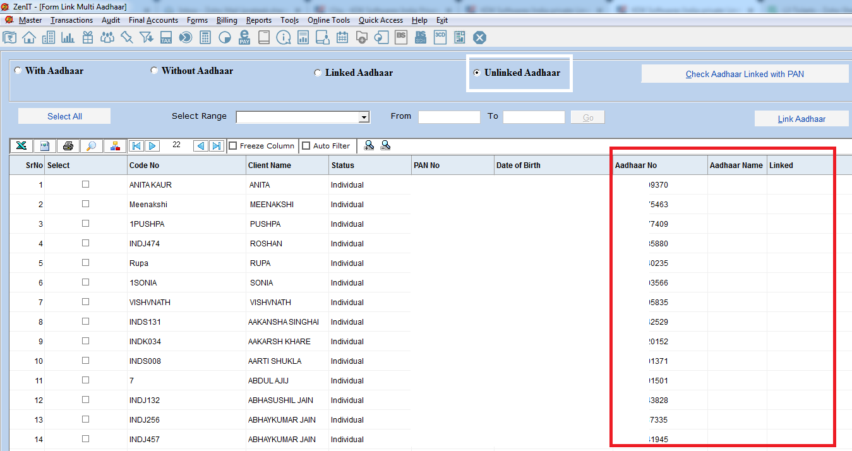Click the zoom-in binoculars plus icon

[369, 145]
